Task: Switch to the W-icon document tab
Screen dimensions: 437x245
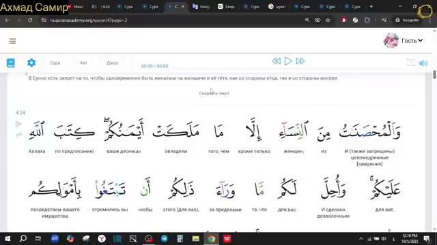Action: point(226,7)
